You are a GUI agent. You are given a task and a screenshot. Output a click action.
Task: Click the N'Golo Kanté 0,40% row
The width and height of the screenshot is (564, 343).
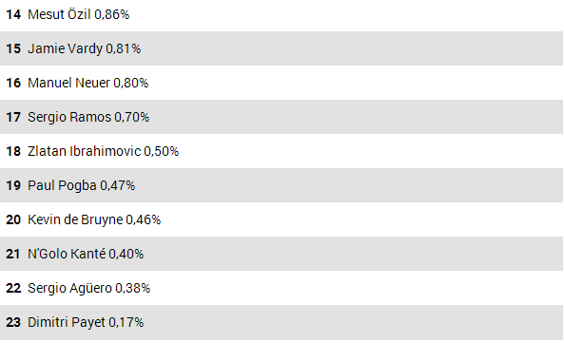tap(282, 254)
